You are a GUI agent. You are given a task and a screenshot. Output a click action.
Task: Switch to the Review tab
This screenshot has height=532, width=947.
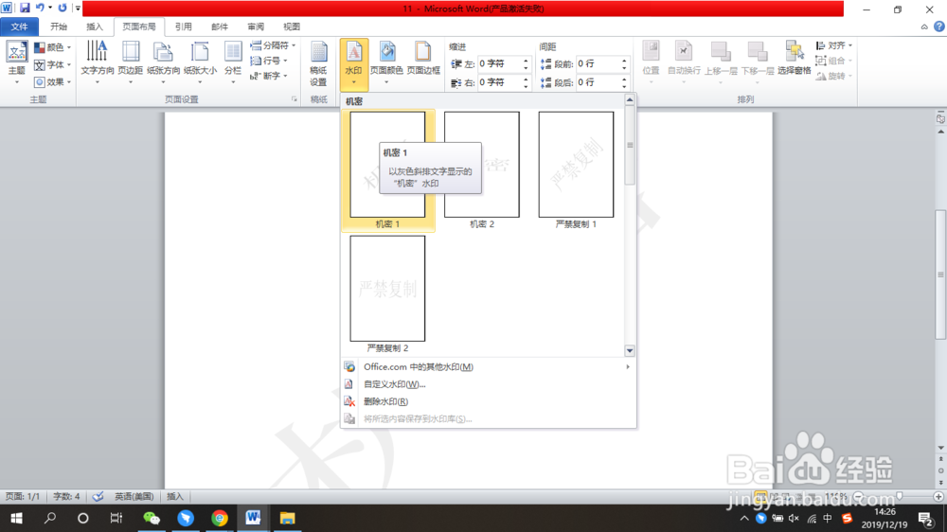(x=256, y=27)
